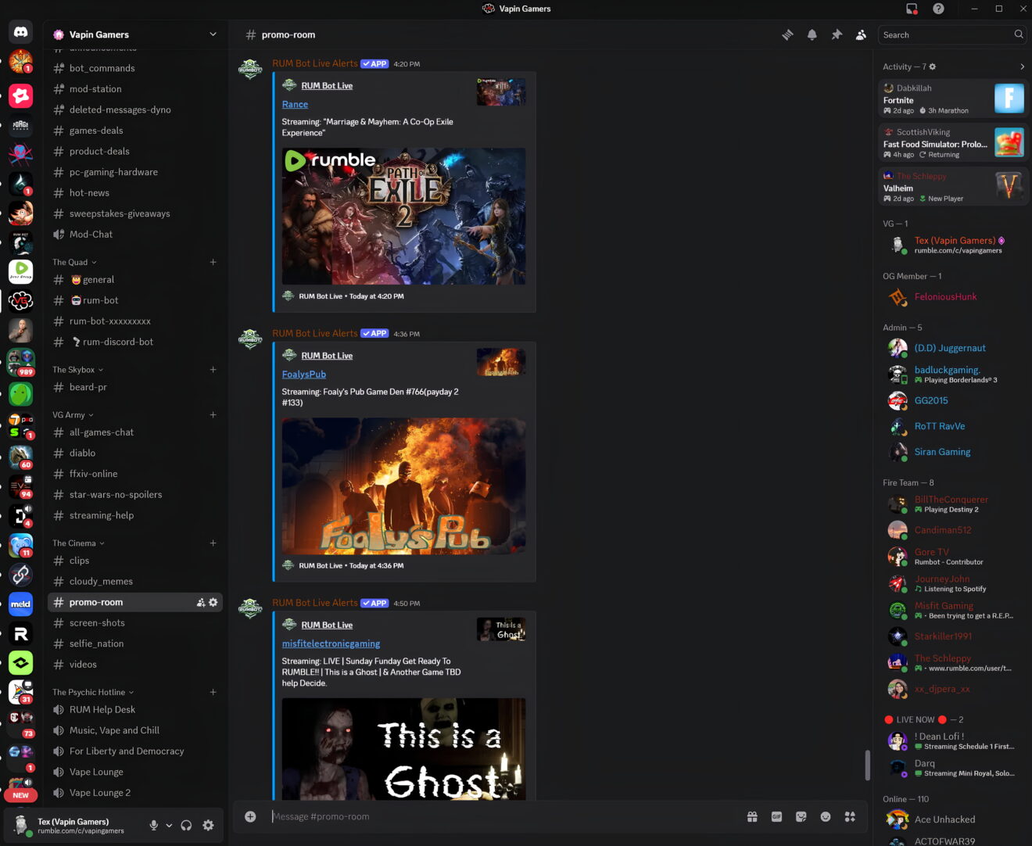Screen dimensions: 1032x846
Task: Open the Rance streamer link
Action: tap(295, 104)
